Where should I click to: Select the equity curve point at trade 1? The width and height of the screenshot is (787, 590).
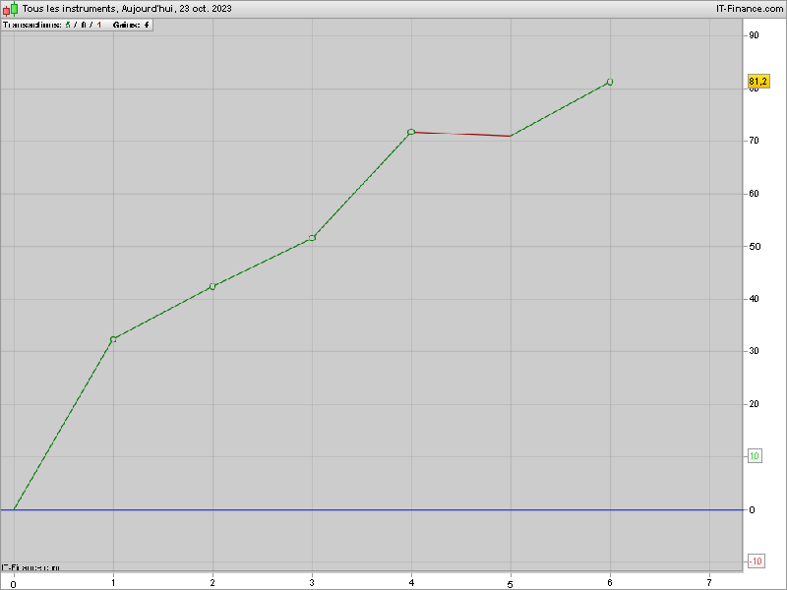(x=113, y=339)
